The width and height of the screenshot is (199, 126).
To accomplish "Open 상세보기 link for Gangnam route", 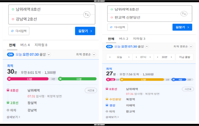I will (13, 117).
